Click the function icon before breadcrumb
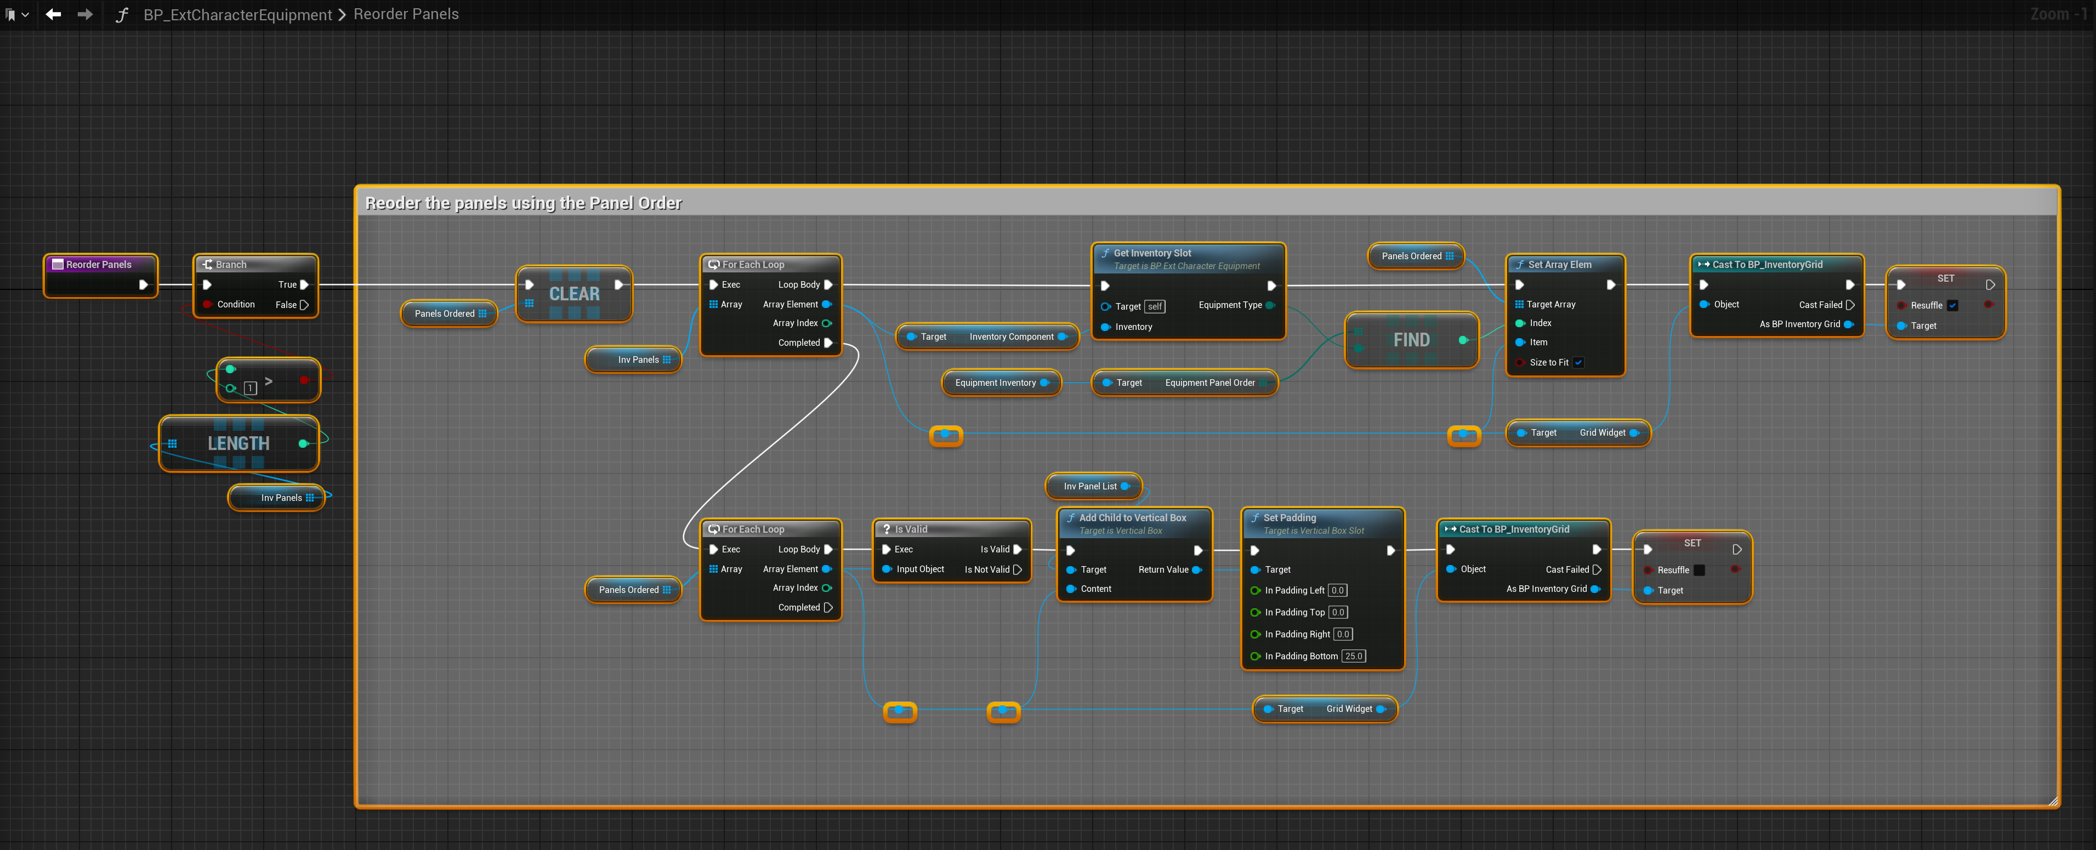 [x=122, y=15]
